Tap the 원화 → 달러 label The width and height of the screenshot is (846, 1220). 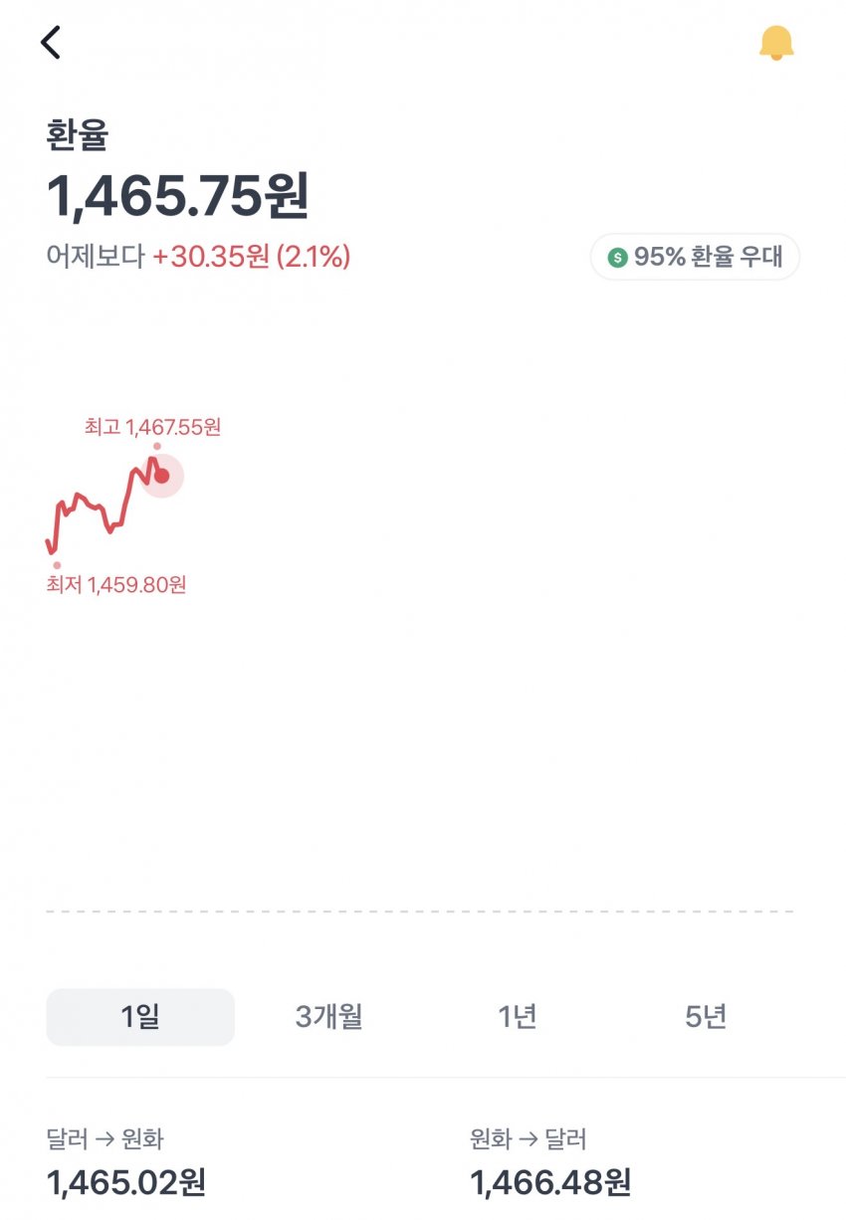[528, 1139]
